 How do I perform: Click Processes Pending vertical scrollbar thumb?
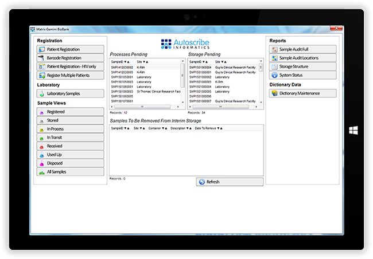tap(182, 75)
